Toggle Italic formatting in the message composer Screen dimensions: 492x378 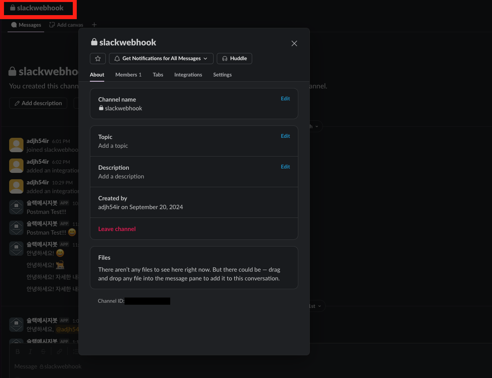pos(30,352)
